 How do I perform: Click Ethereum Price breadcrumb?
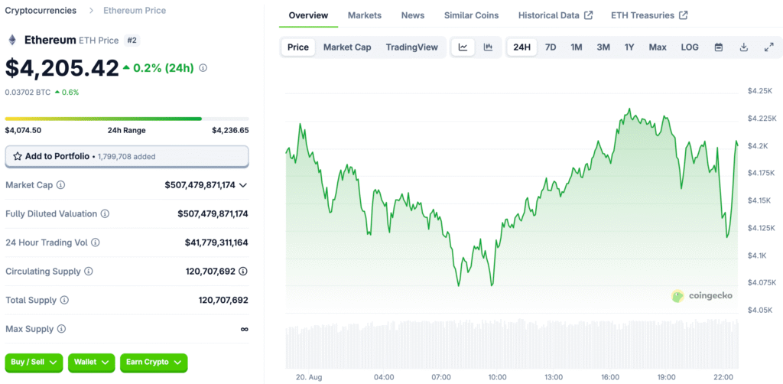[x=135, y=10]
